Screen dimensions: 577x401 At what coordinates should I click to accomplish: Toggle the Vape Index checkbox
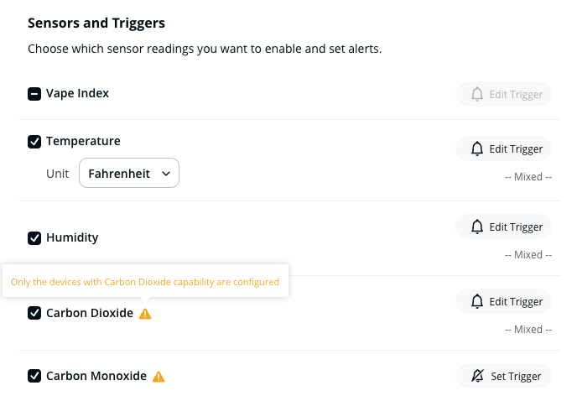(x=34, y=94)
